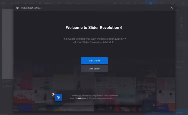Click the Module Creation Guide gear icon
Screen dimensions: 188x115
pyautogui.click(x=18, y=8)
